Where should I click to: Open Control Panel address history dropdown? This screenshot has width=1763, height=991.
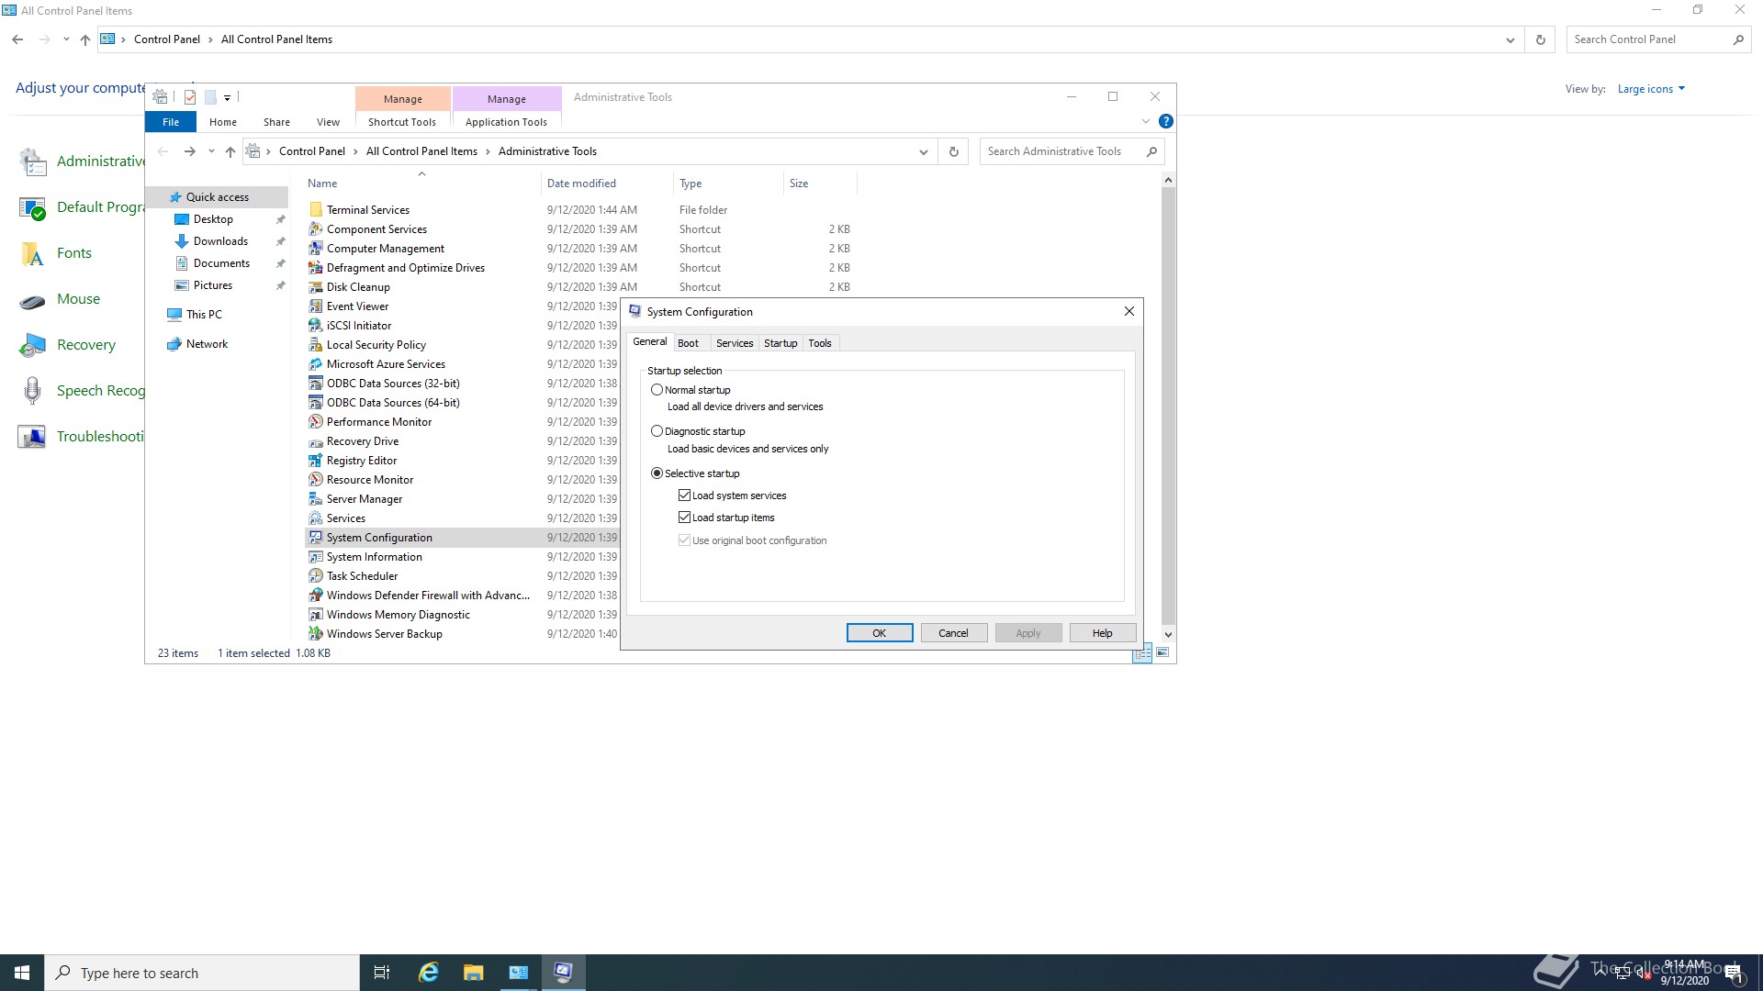(1510, 39)
